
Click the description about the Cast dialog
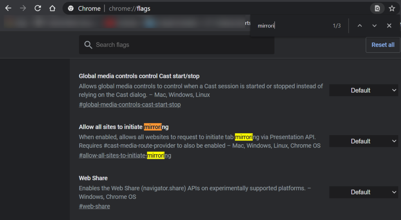coord(201,90)
